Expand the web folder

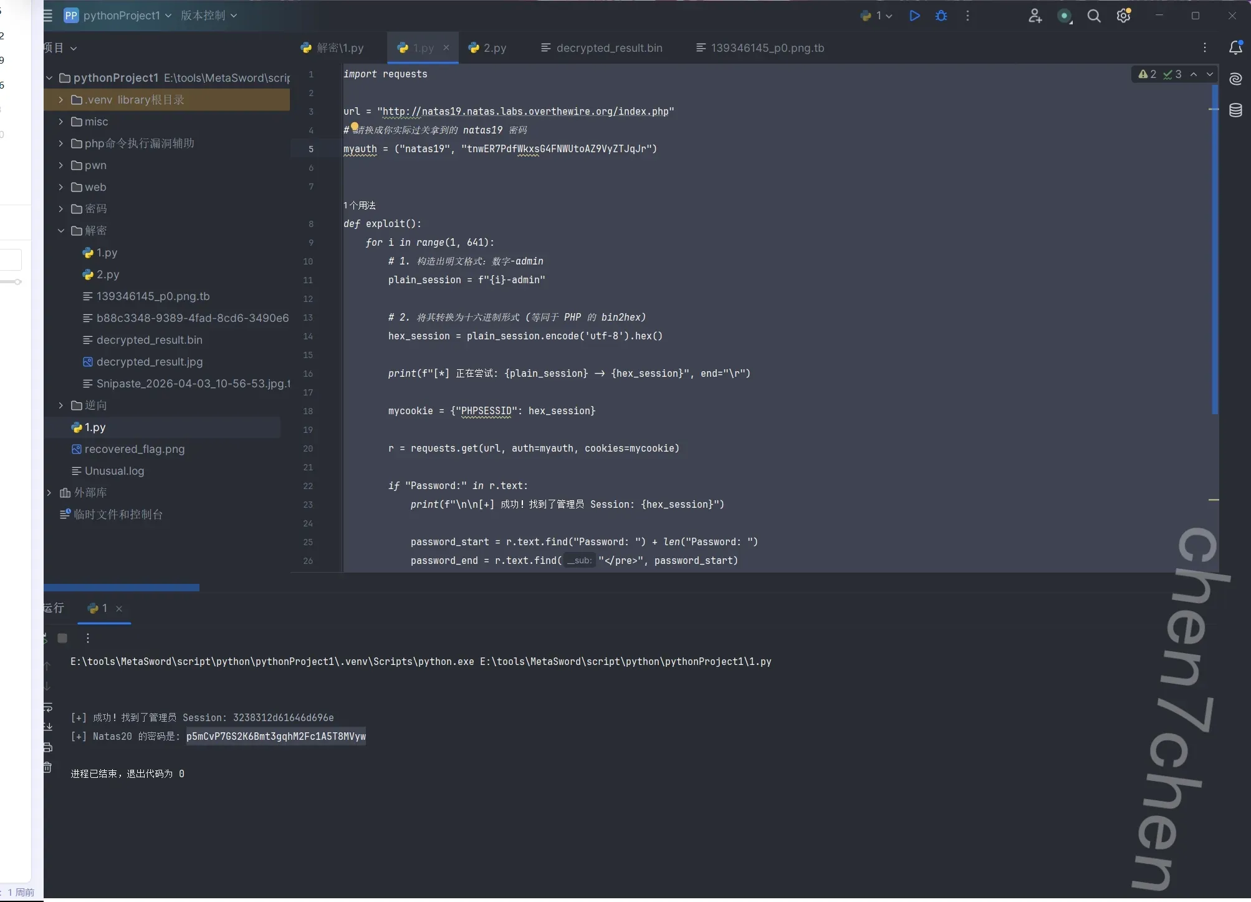tap(61, 187)
